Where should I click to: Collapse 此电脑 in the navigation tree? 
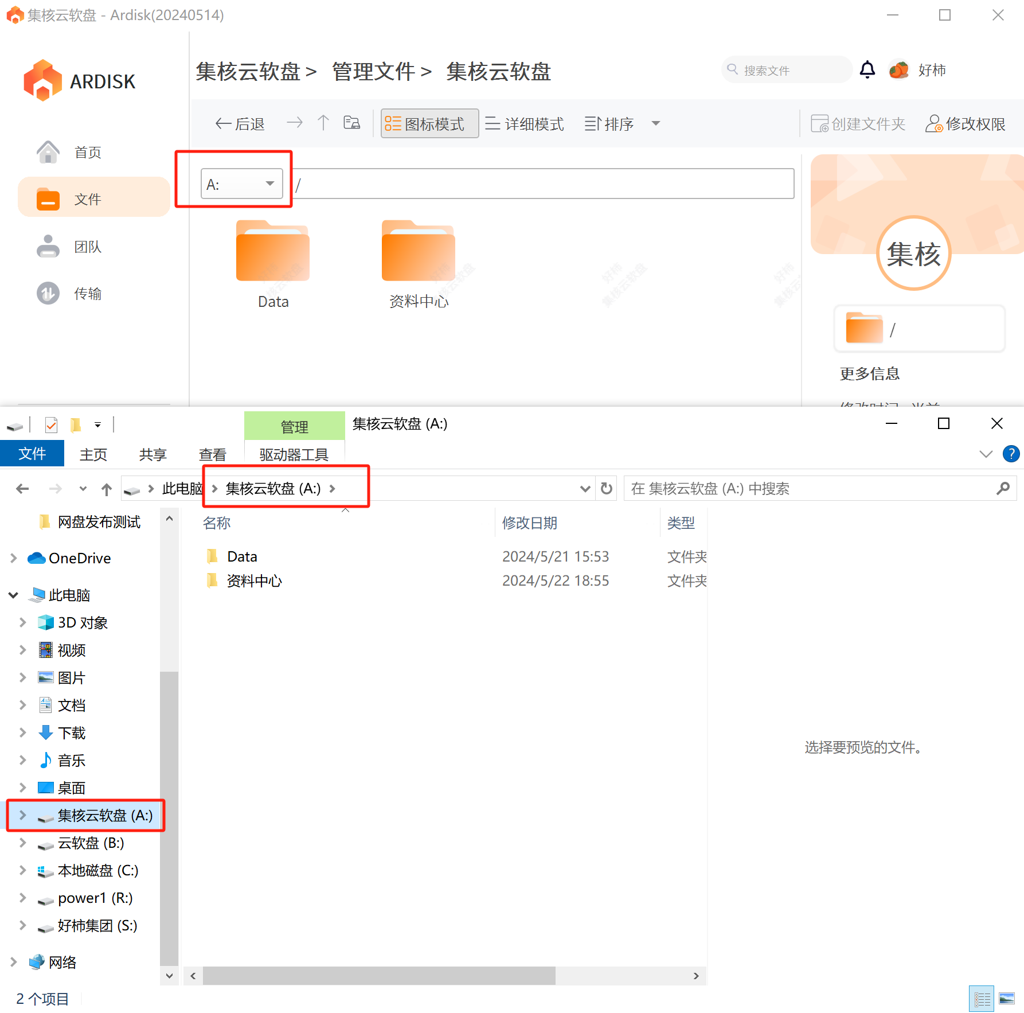14,595
